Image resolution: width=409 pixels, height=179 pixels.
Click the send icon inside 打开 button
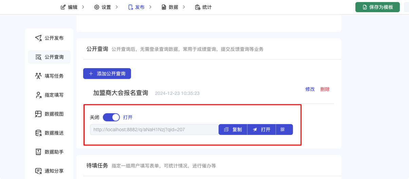tap(255, 130)
